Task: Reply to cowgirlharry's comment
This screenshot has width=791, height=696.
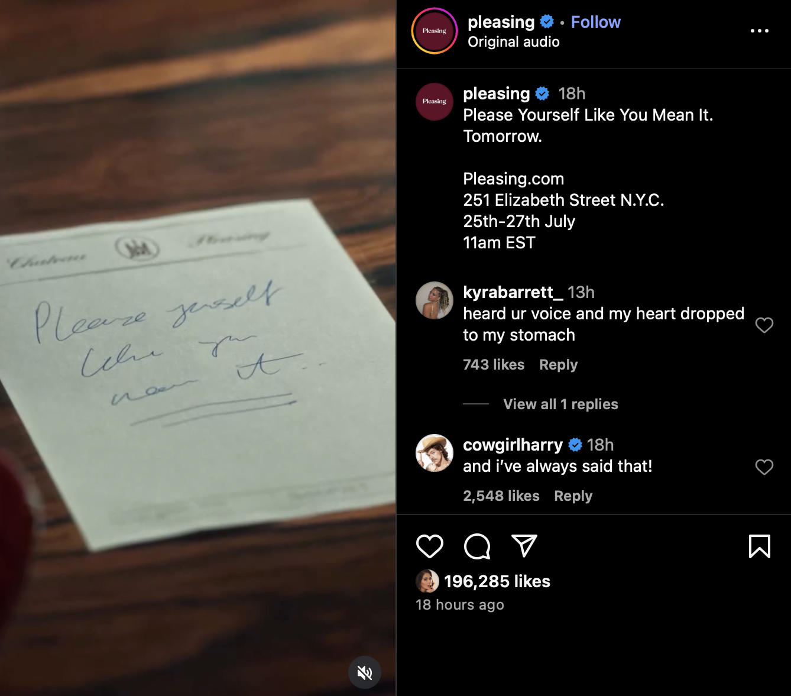Action: (573, 496)
